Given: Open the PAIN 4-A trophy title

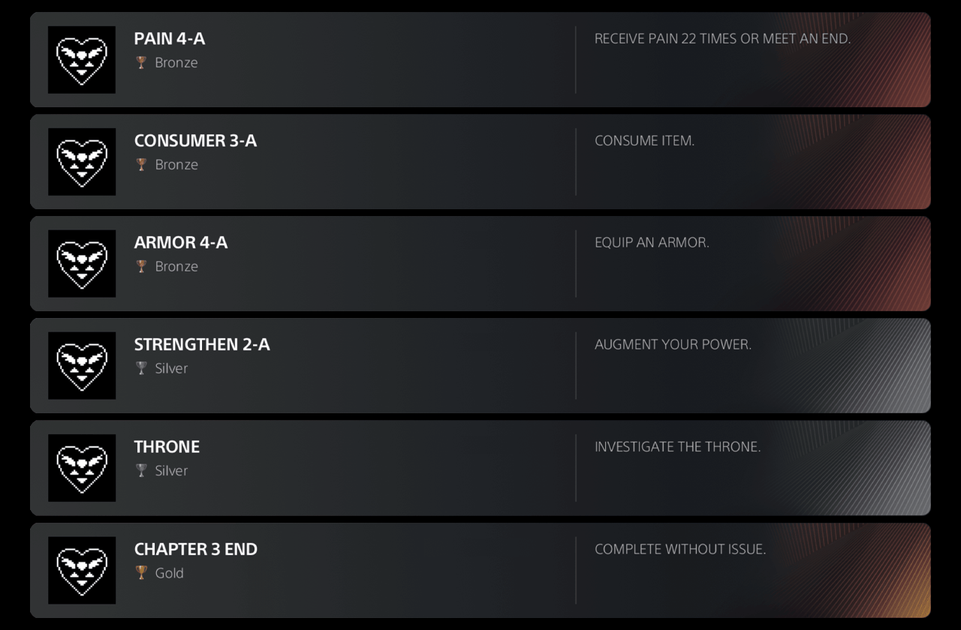Looking at the screenshot, I should click(170, 38).
